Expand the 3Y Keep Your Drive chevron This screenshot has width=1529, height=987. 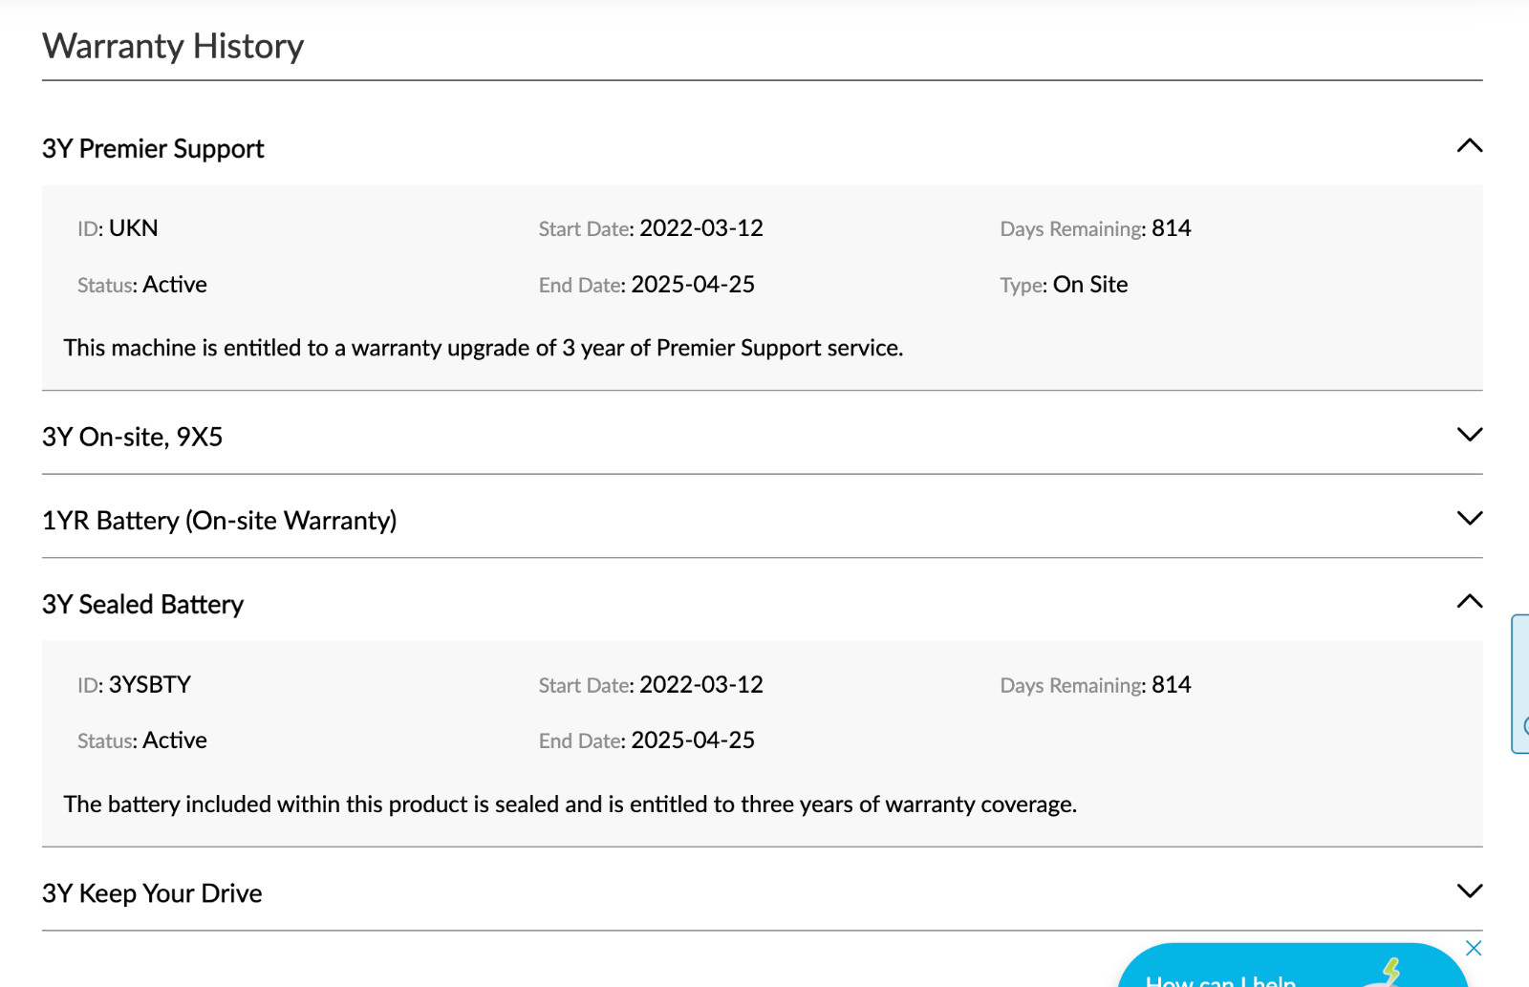coord(1469,890)
